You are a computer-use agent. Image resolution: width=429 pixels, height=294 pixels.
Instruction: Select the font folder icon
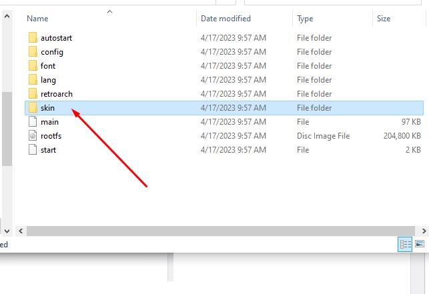point(33,66)
